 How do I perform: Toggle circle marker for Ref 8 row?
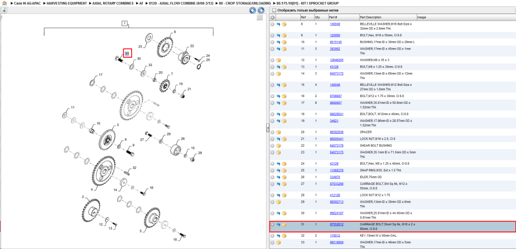[x=272, y=24]
